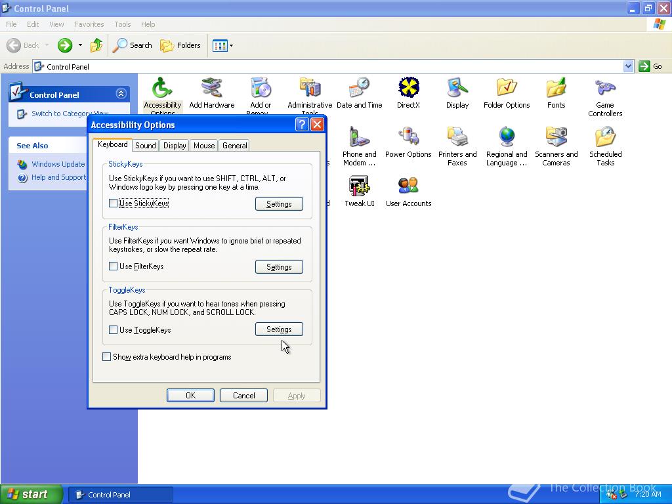Open Scheduled Tasks icon
672x504 pixels.
(605, 146)
